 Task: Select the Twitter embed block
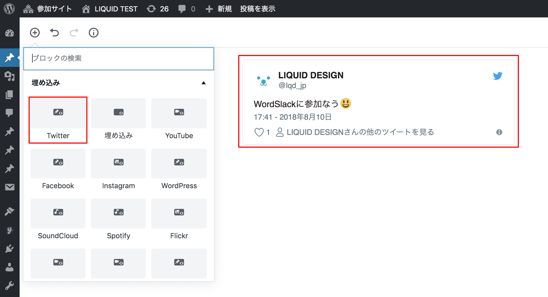point(58,120)
